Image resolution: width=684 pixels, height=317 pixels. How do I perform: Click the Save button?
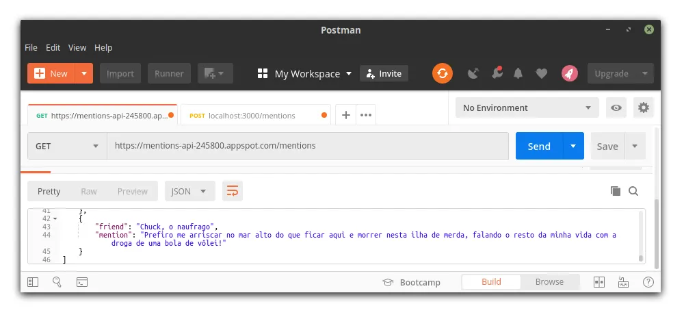point(607,146)
